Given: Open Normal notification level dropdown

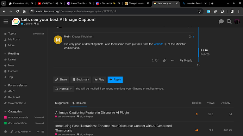Looking at the screenshot, I should pyautogui.click(x=64, y=89).
